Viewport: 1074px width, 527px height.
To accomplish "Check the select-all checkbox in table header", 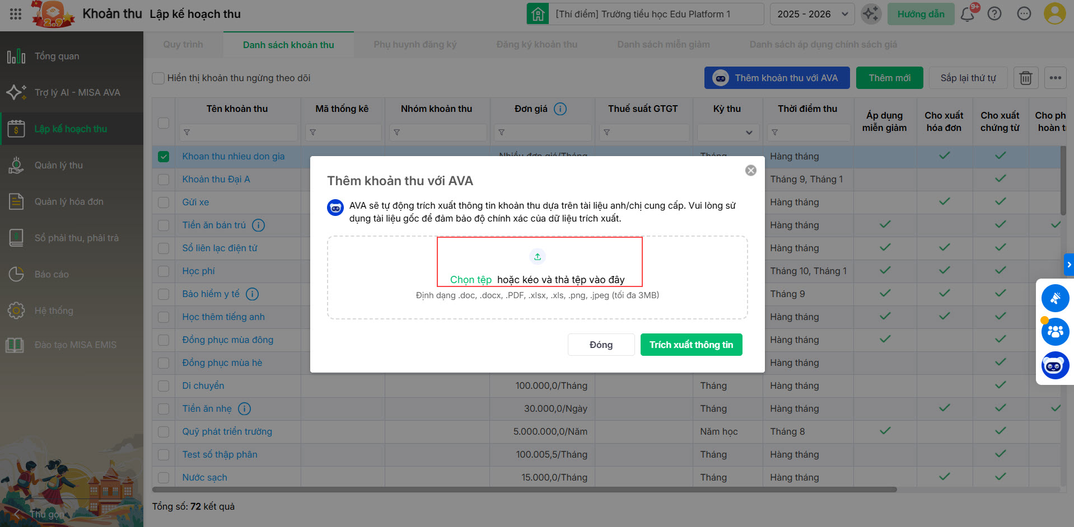I will (x=164, y=123).
